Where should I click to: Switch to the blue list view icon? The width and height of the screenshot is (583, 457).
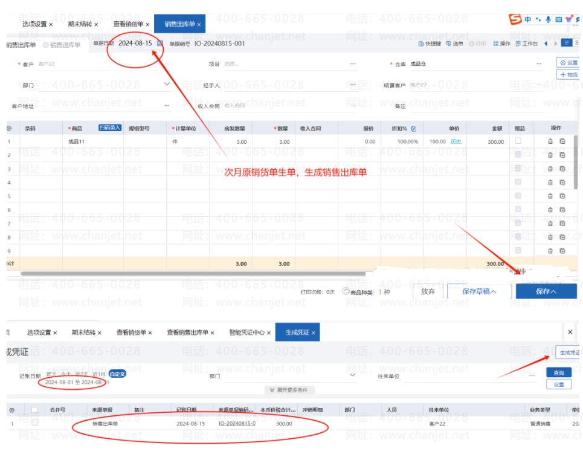pyautogui.click(x=566, y=43)
